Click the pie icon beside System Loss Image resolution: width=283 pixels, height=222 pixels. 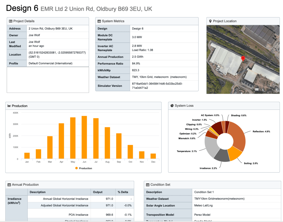coord(172,106)
